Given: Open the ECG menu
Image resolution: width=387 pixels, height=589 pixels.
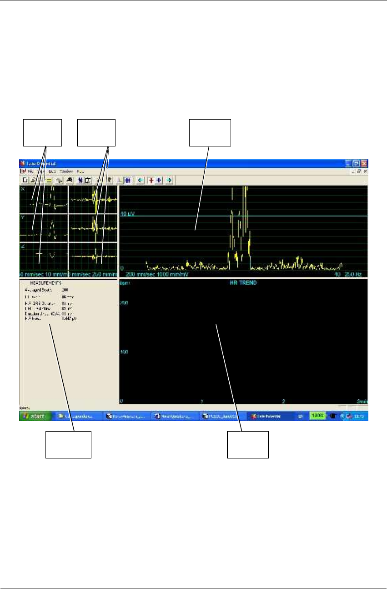Looking at the screenshot, I should [52, 171].
